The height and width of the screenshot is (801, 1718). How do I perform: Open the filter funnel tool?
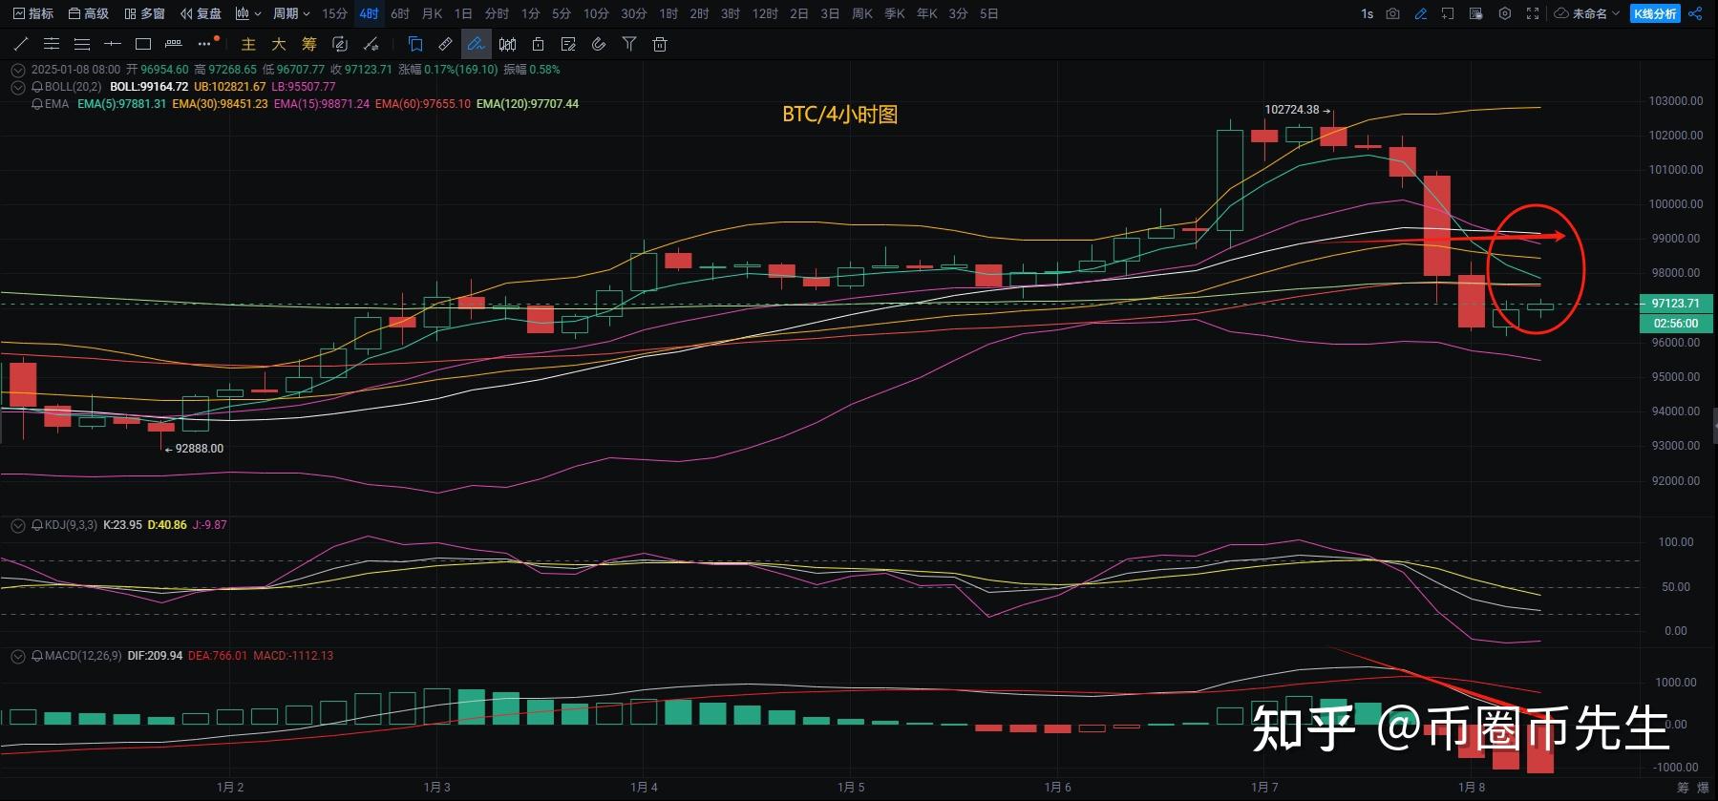[629, 44]
